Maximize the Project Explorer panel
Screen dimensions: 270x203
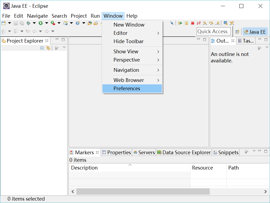[x=63, y=40]
